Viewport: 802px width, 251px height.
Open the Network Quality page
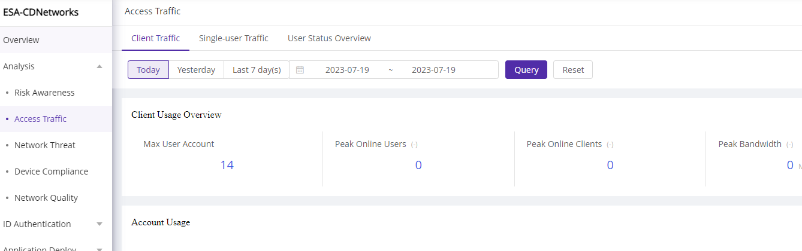point(46,198)
